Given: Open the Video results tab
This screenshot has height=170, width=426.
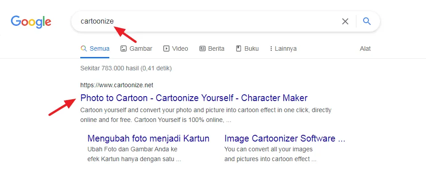Looking at the screenshot, I should [175, 49].
